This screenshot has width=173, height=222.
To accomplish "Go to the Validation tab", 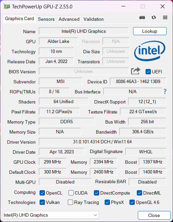I will [94, 19].
